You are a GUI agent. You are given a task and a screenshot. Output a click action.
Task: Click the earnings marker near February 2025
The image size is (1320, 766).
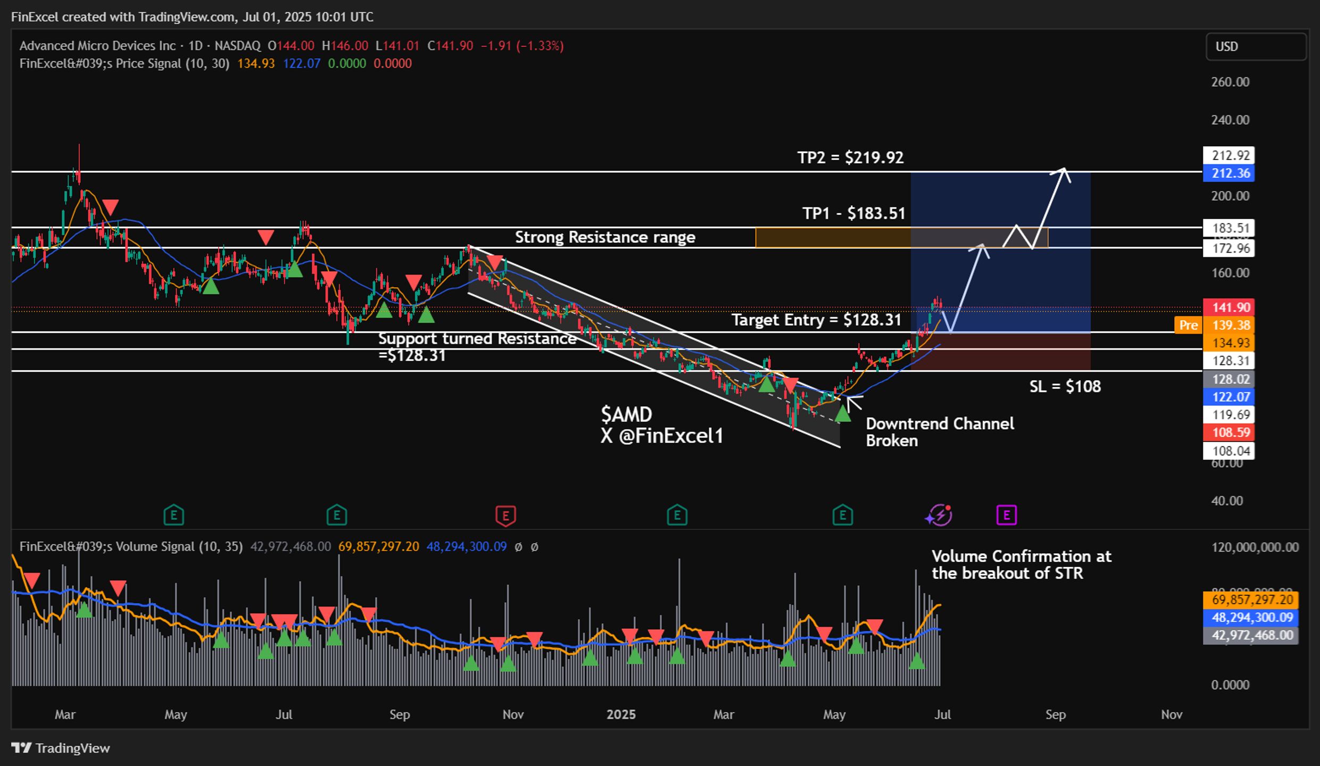[x=677, y=515]
